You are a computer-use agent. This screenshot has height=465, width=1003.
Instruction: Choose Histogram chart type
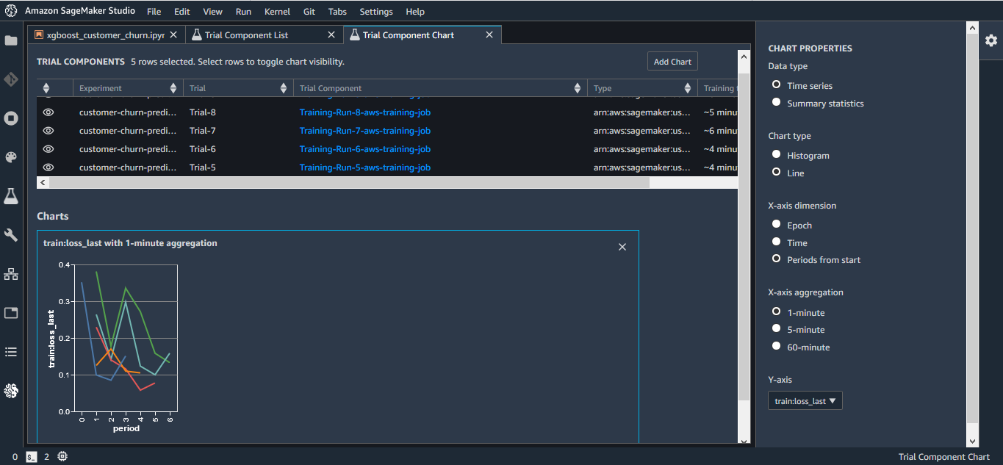pos(776,155)
